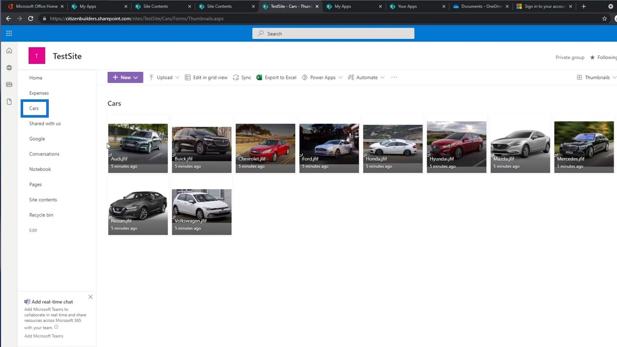Click Add Microsoft Teams link
Screen dimensions: 617x347
pos(44,336)
